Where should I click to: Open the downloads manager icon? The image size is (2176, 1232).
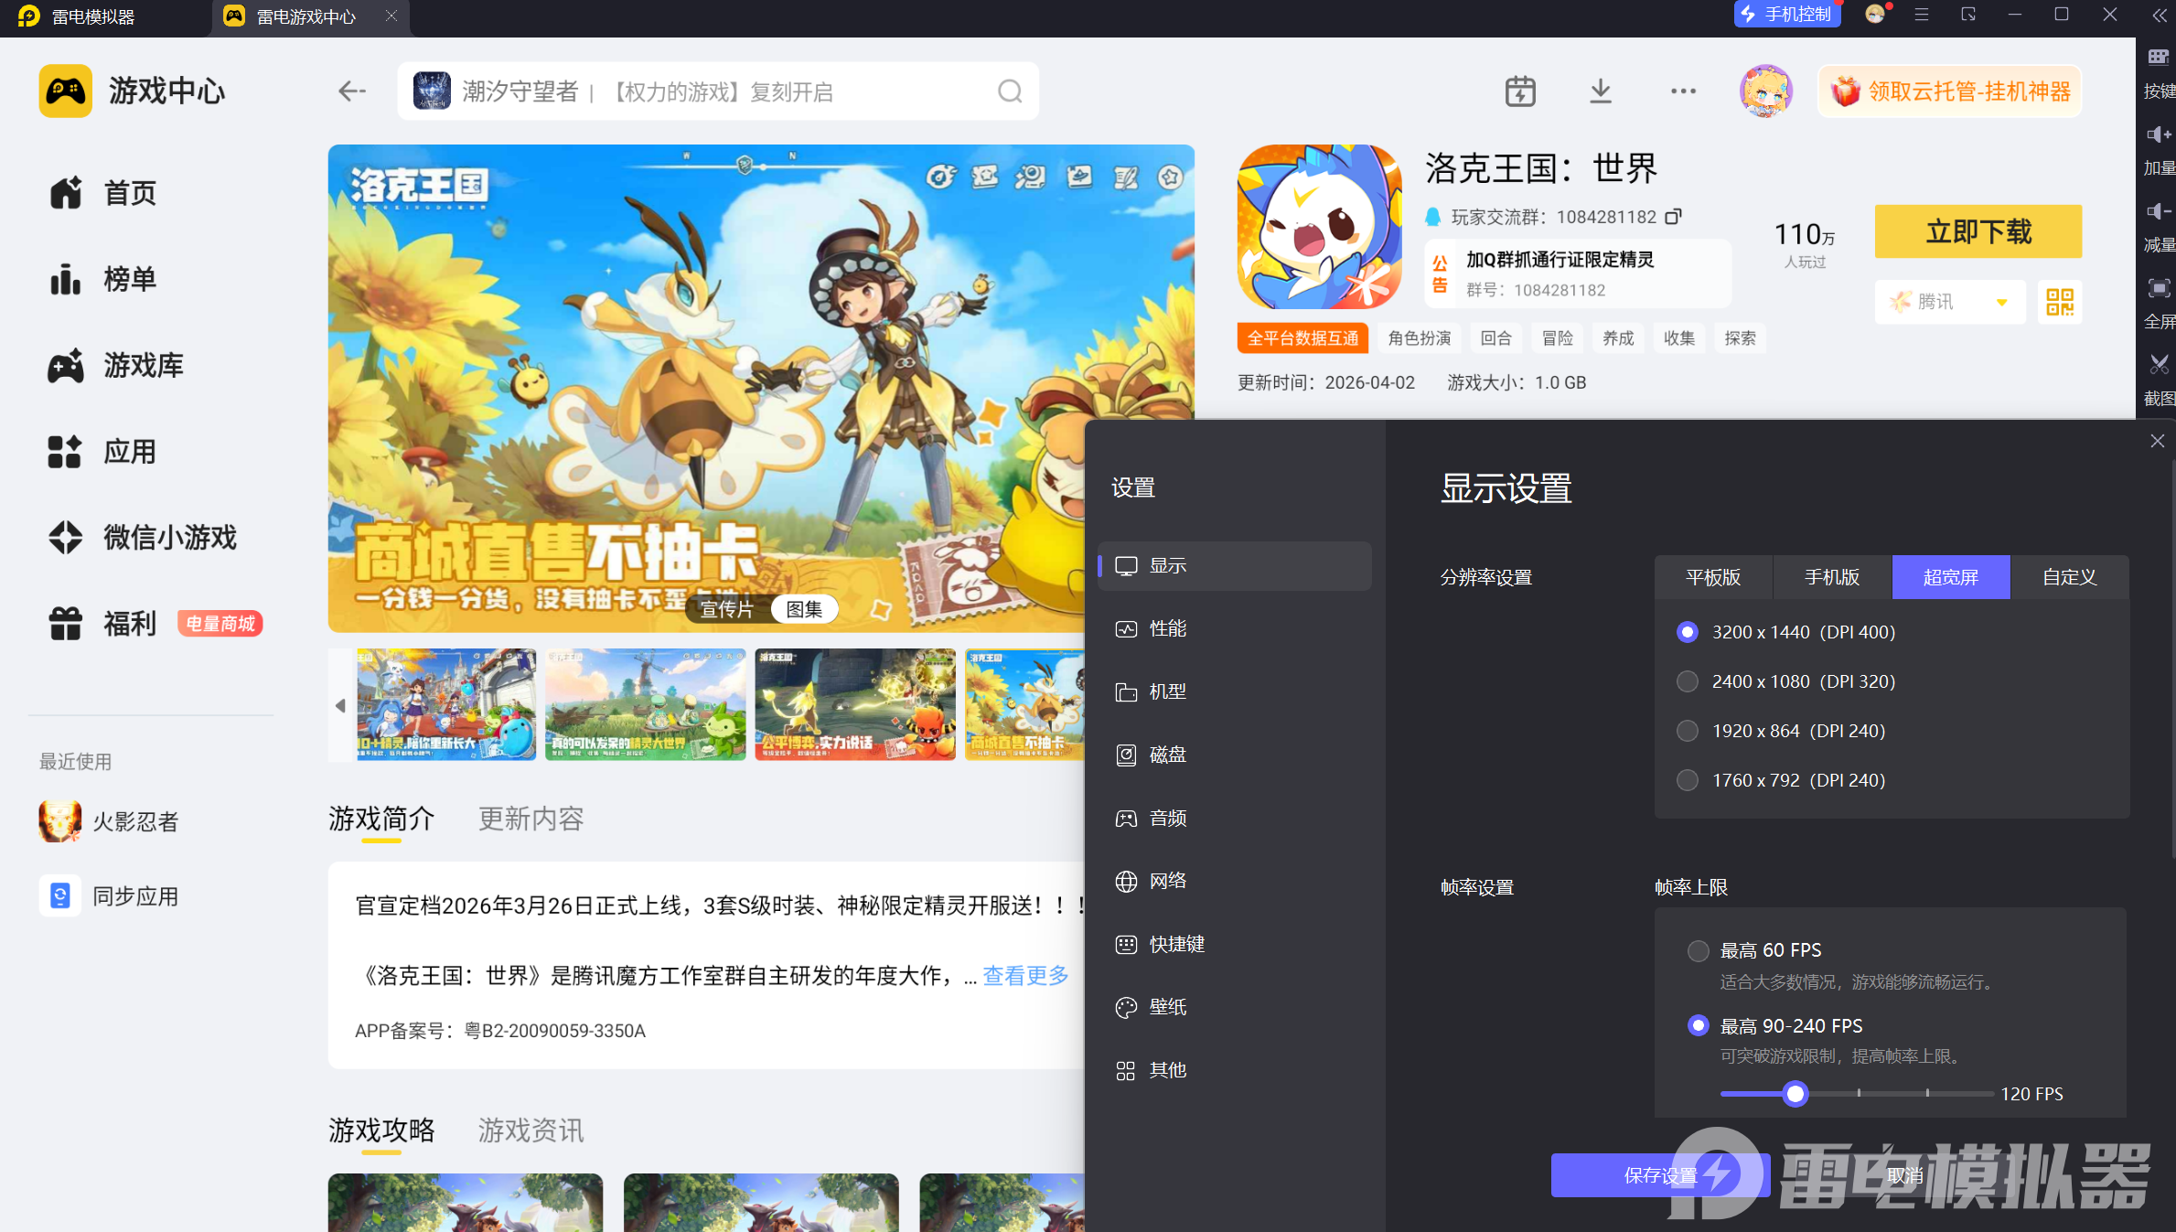point(1600,91)
